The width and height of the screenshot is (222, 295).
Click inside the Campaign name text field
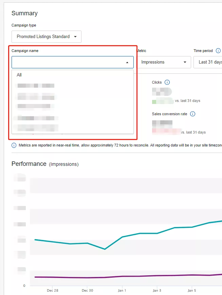point(68,63)
